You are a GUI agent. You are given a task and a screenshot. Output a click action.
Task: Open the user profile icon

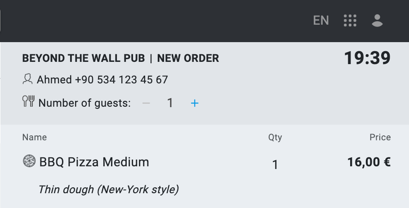pyautogui.click(x=377, y=21)
